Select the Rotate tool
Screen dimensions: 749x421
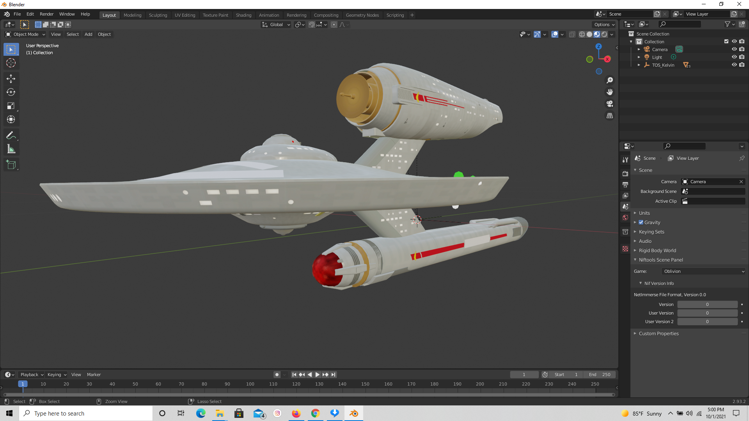[x=11, y=92]
